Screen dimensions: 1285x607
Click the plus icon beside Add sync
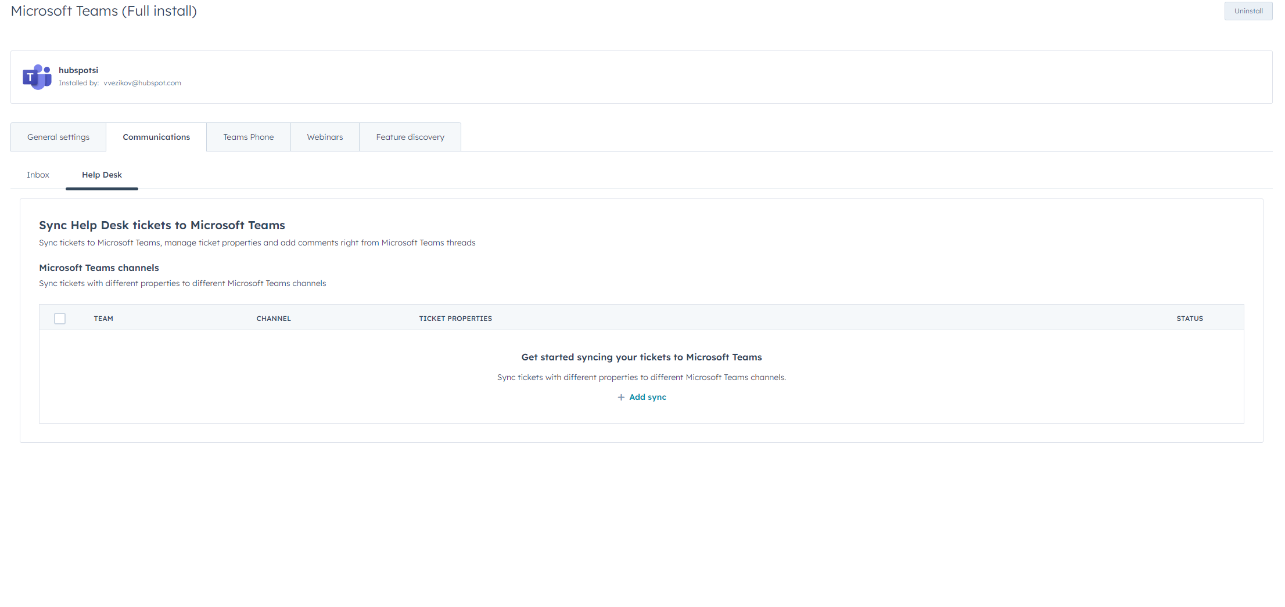pyautogui.click(x=621, y=398)
